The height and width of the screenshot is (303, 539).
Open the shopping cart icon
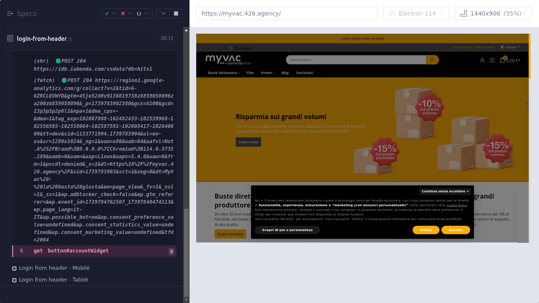pyautogui.click(x=502, y=60)
